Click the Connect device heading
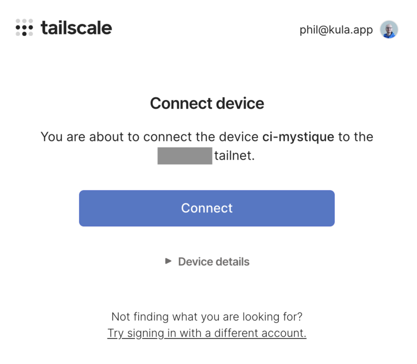The height and width of the screenshot is (364, 417). (x=207, y=103)
